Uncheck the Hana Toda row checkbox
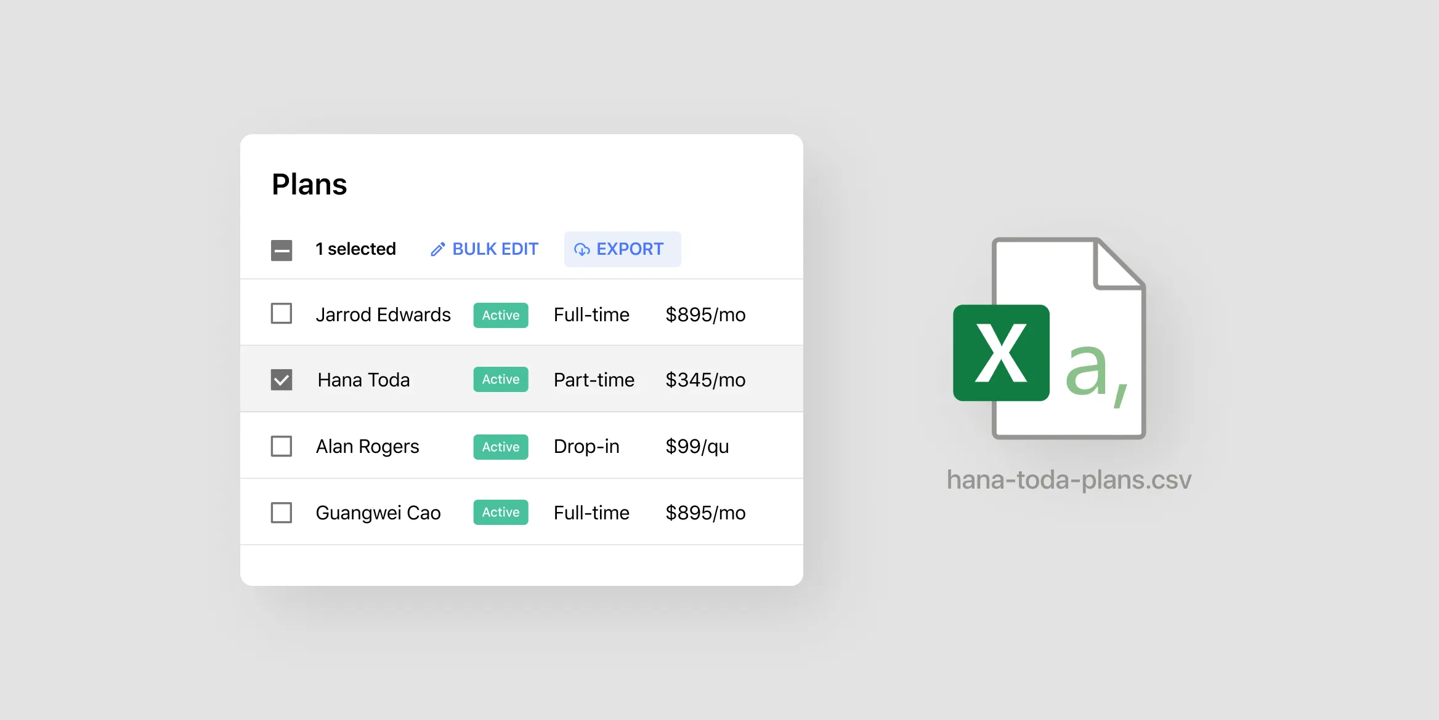 point(282,380)
